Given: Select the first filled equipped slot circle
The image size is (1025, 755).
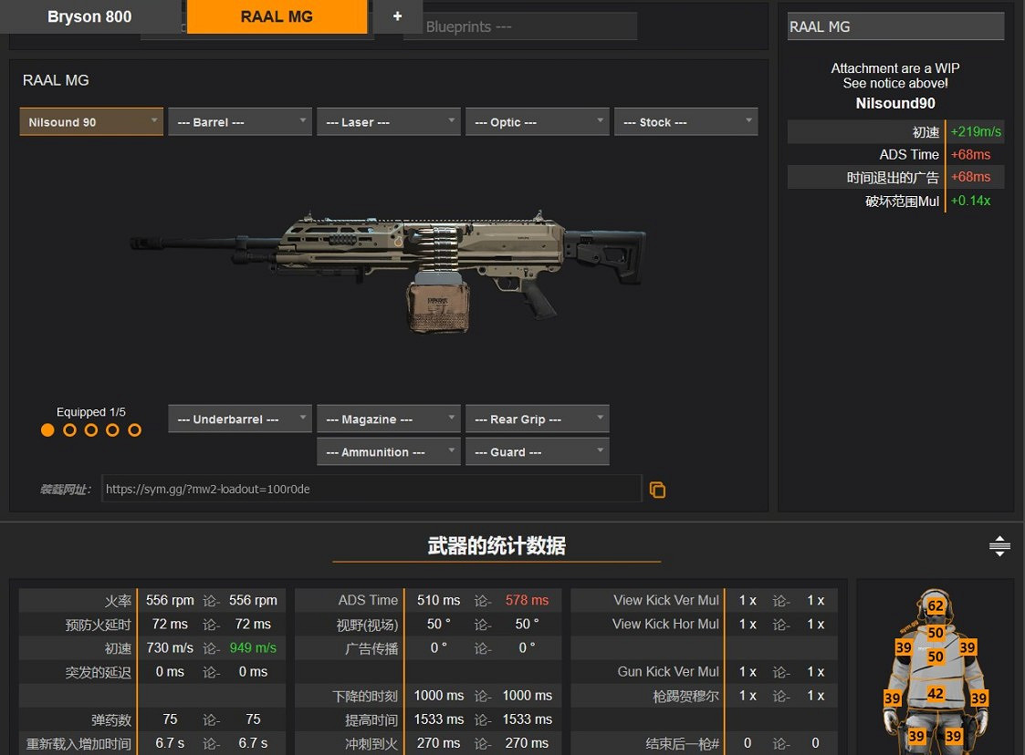Looking at the screenshot, I should pyautogui.click(x=47, y=430).
